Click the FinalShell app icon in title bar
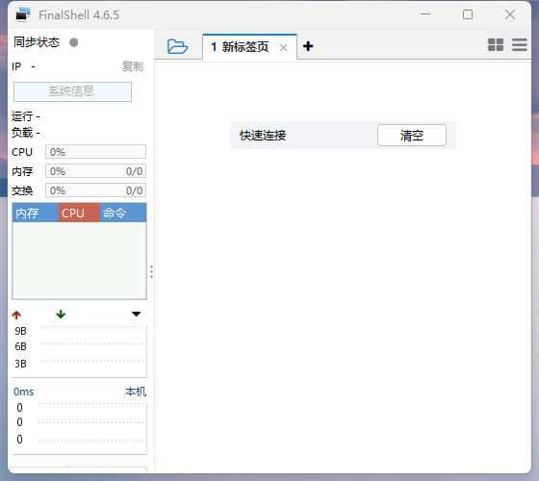Viewport: 539px width, 481px height. click(x=23, y=14)
